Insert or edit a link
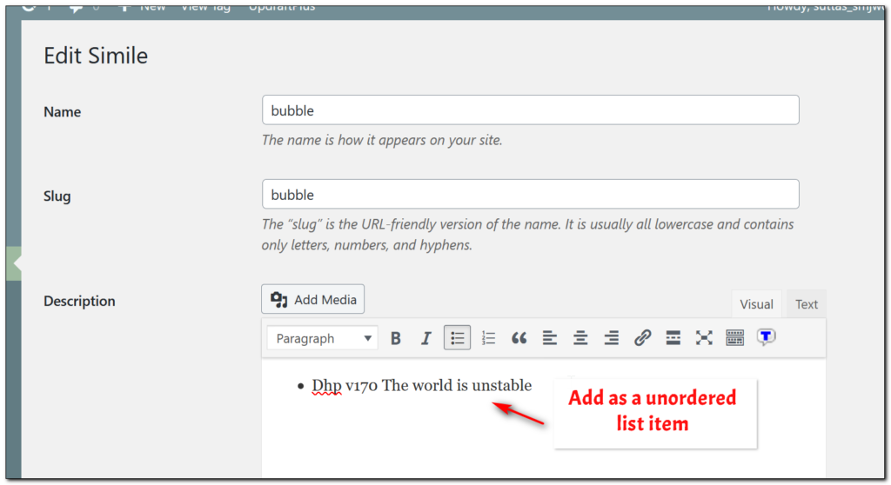 click(642, 338)
